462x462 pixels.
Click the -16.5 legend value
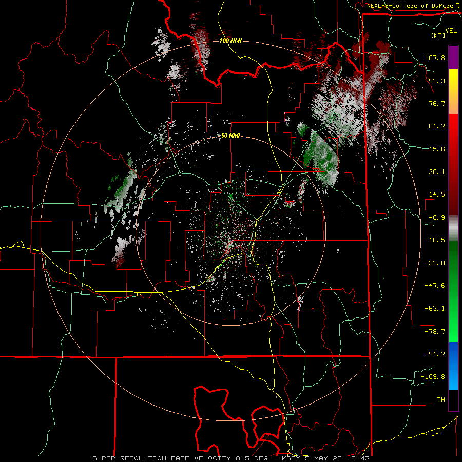click(435, 240)
